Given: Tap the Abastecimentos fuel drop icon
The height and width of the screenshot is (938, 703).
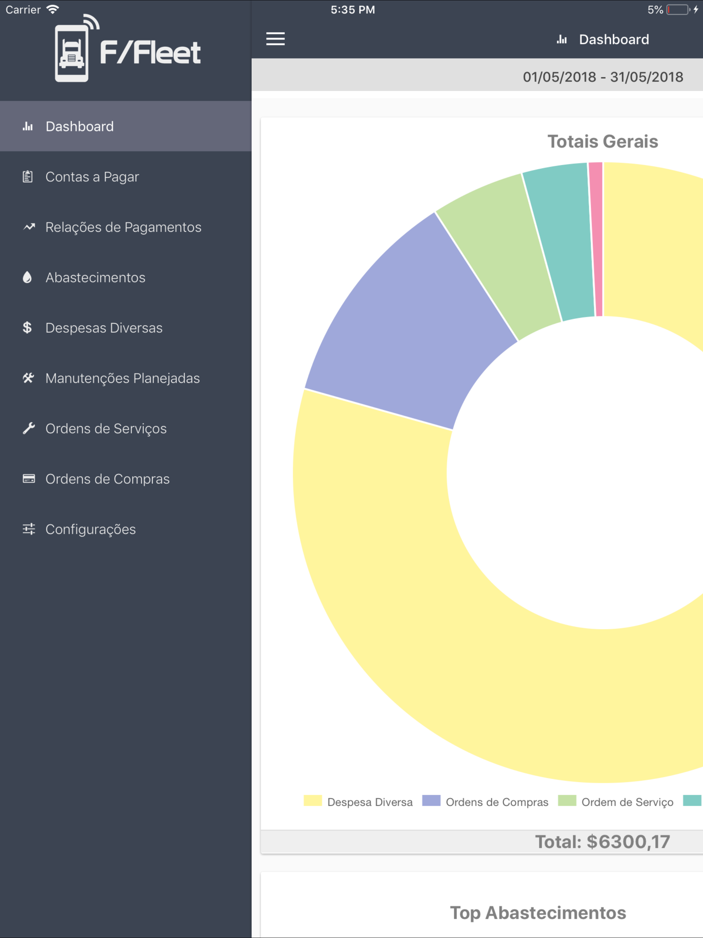Looking at the screenshot, I should tap(27, 277).
